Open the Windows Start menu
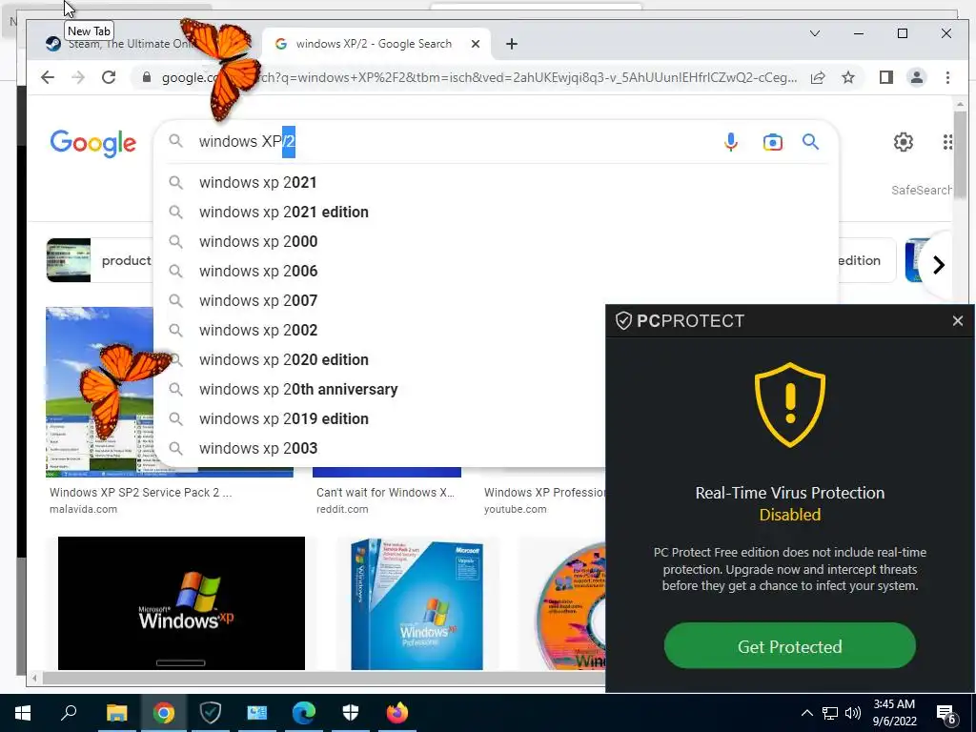This screenshot has height=732, width=976. [23, 713]
